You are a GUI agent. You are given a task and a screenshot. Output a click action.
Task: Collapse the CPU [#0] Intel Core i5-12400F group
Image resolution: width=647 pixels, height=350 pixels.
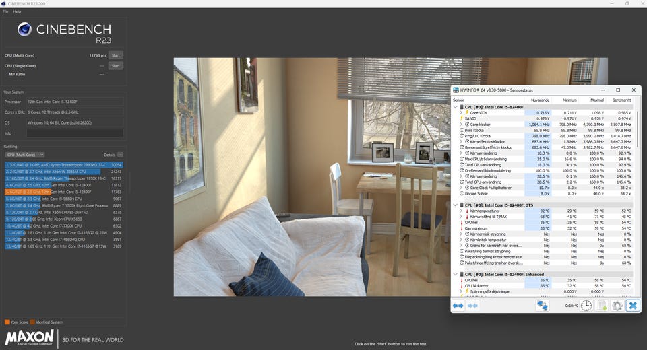456,107
